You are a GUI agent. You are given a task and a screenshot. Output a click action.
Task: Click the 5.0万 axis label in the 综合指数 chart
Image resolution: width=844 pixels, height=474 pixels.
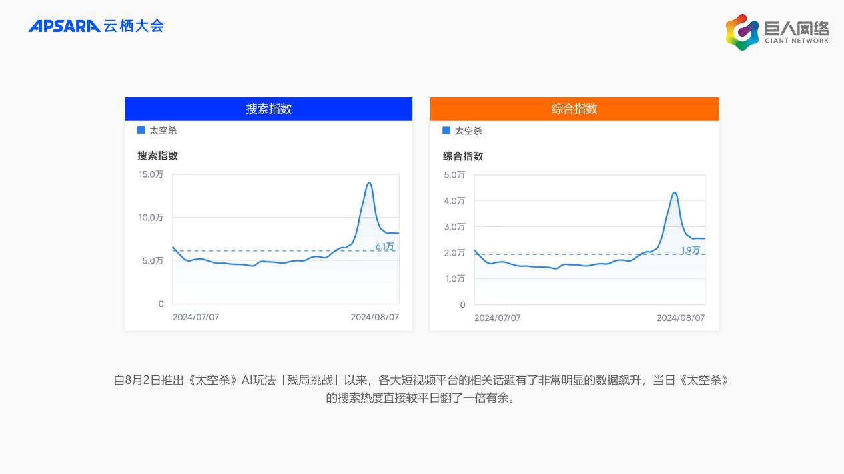454,175
